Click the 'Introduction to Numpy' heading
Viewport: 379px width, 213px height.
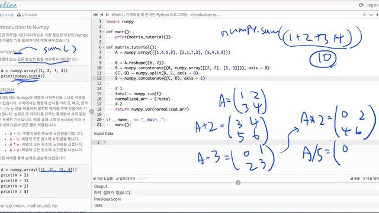coord(24,27)
